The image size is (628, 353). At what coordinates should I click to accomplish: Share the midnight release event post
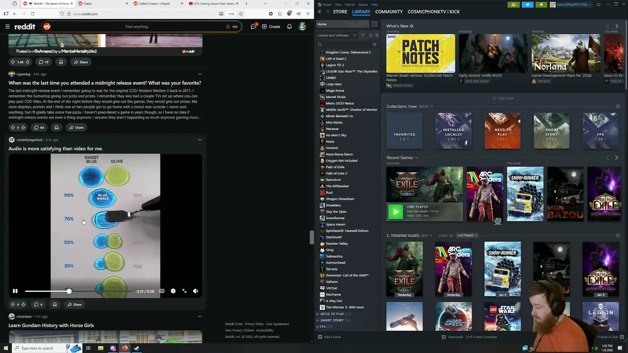tap(76, 127)
